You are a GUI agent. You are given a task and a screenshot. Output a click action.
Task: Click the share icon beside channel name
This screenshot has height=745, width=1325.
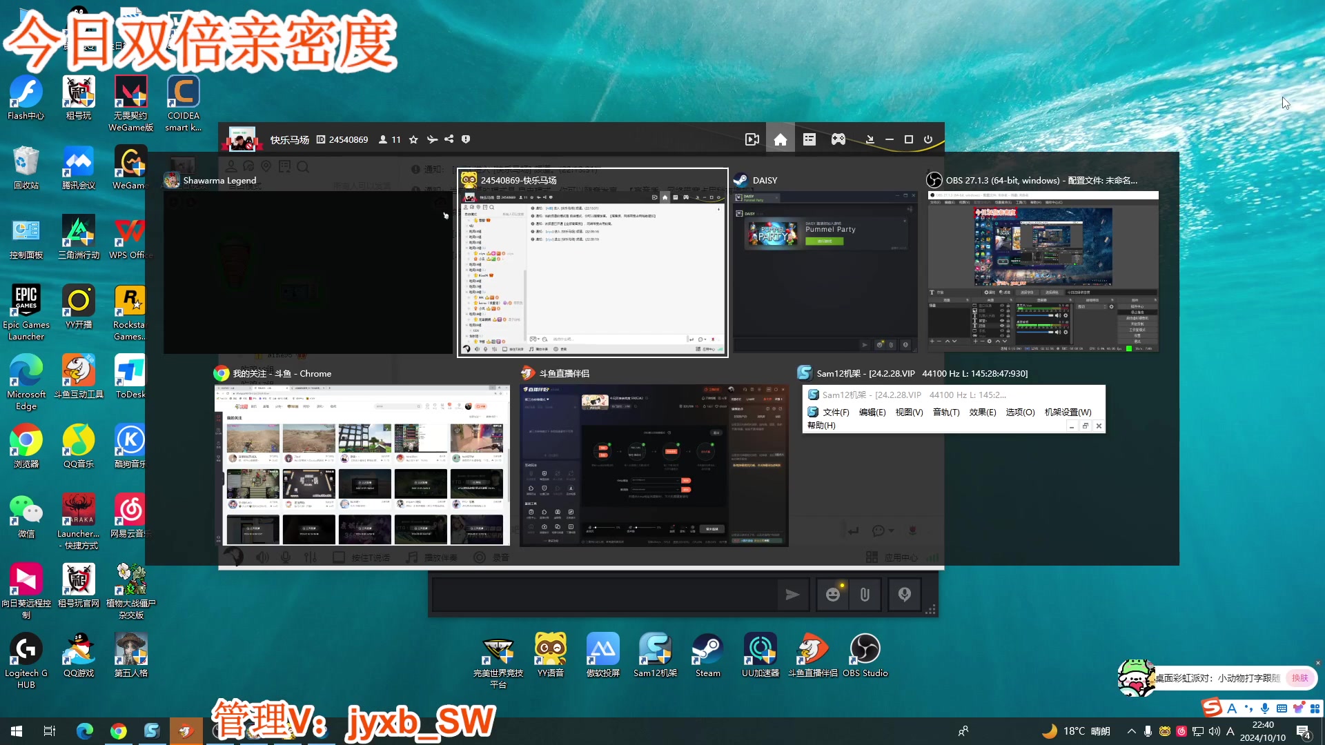coord(449,139)
